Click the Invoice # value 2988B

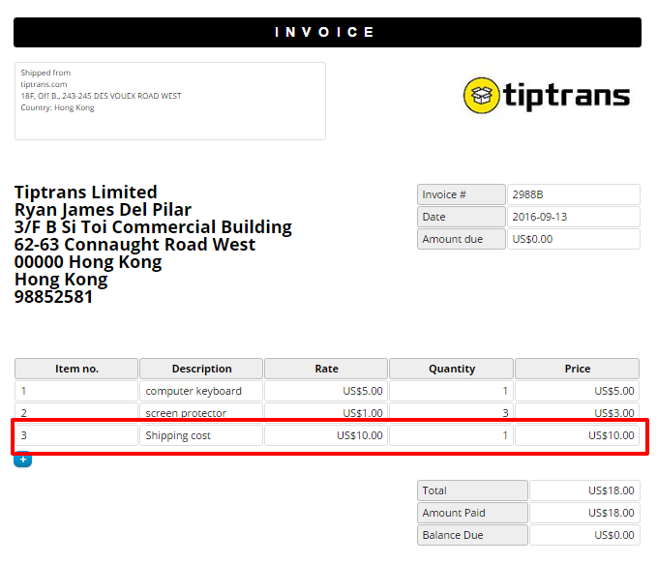click(x=573, y=194)
